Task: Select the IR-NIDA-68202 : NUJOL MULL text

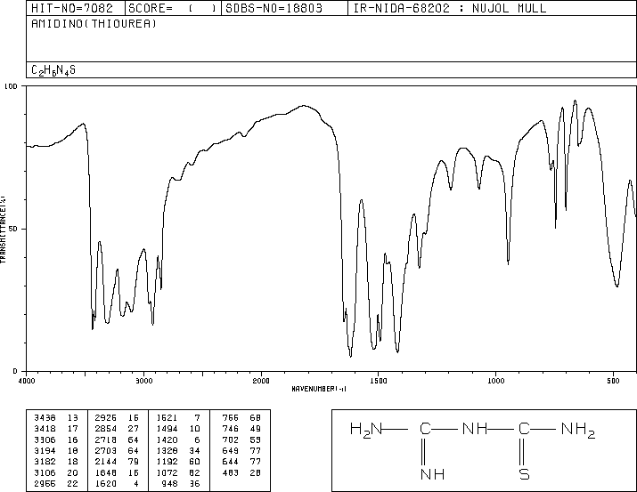Action: click(x=450, y=8)
